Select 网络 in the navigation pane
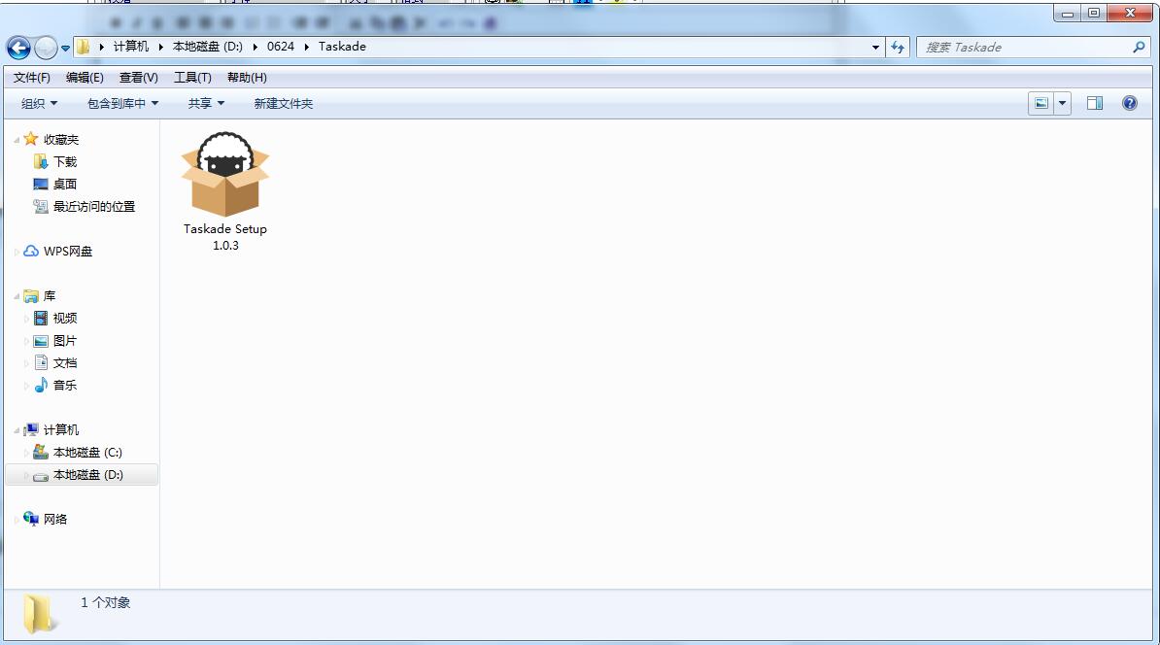 point(55,520)
